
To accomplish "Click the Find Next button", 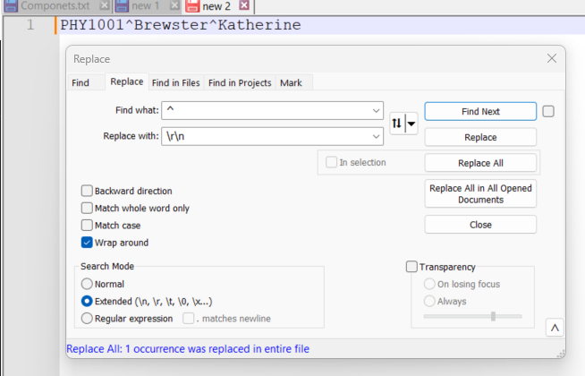I will tap(480, 111).
